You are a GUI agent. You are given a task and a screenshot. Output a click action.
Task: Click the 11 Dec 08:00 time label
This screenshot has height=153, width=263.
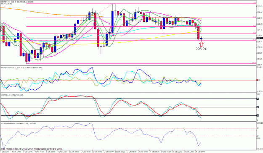click(97, 152)
